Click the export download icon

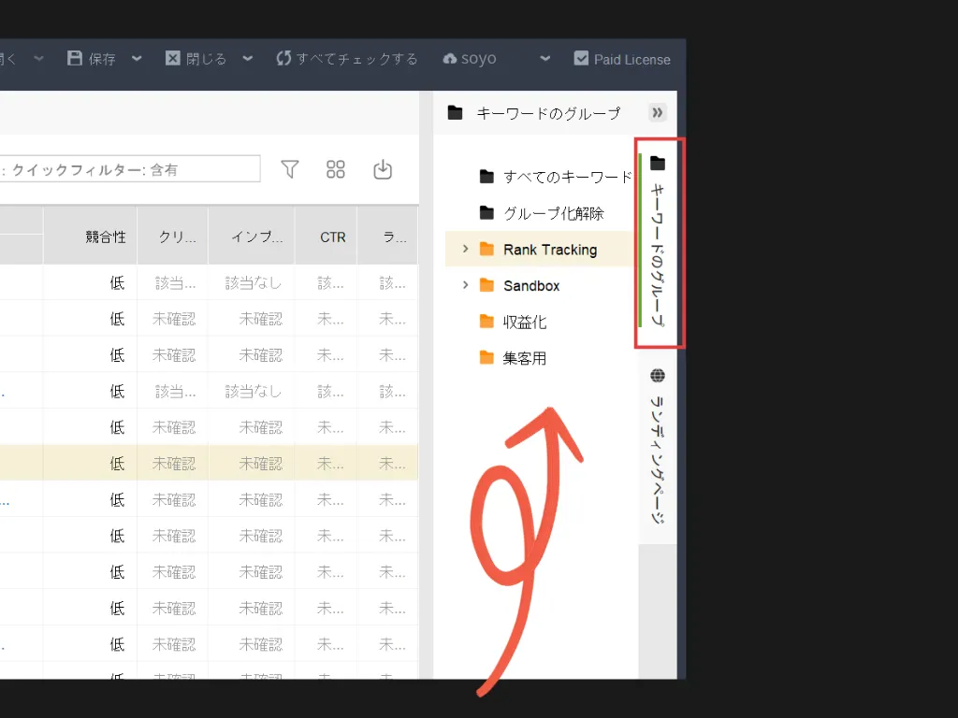tap(383, 168)
